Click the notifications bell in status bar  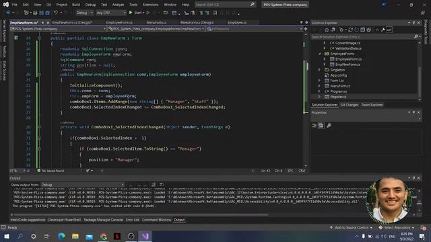click(x=423, y=228)
